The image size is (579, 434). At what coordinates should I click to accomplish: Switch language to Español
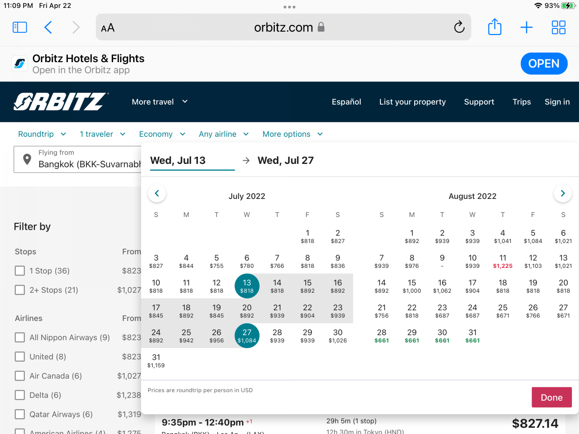coord(346,102)
